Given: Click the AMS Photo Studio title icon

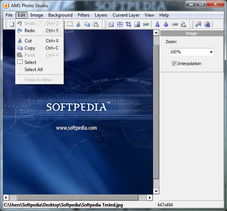Looking at the screenshot, I should click(6, 6).
